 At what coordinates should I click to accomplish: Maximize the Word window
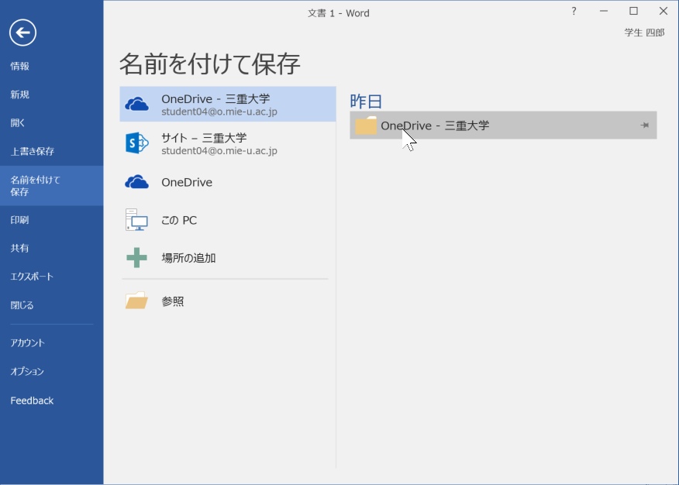point(633,12)
